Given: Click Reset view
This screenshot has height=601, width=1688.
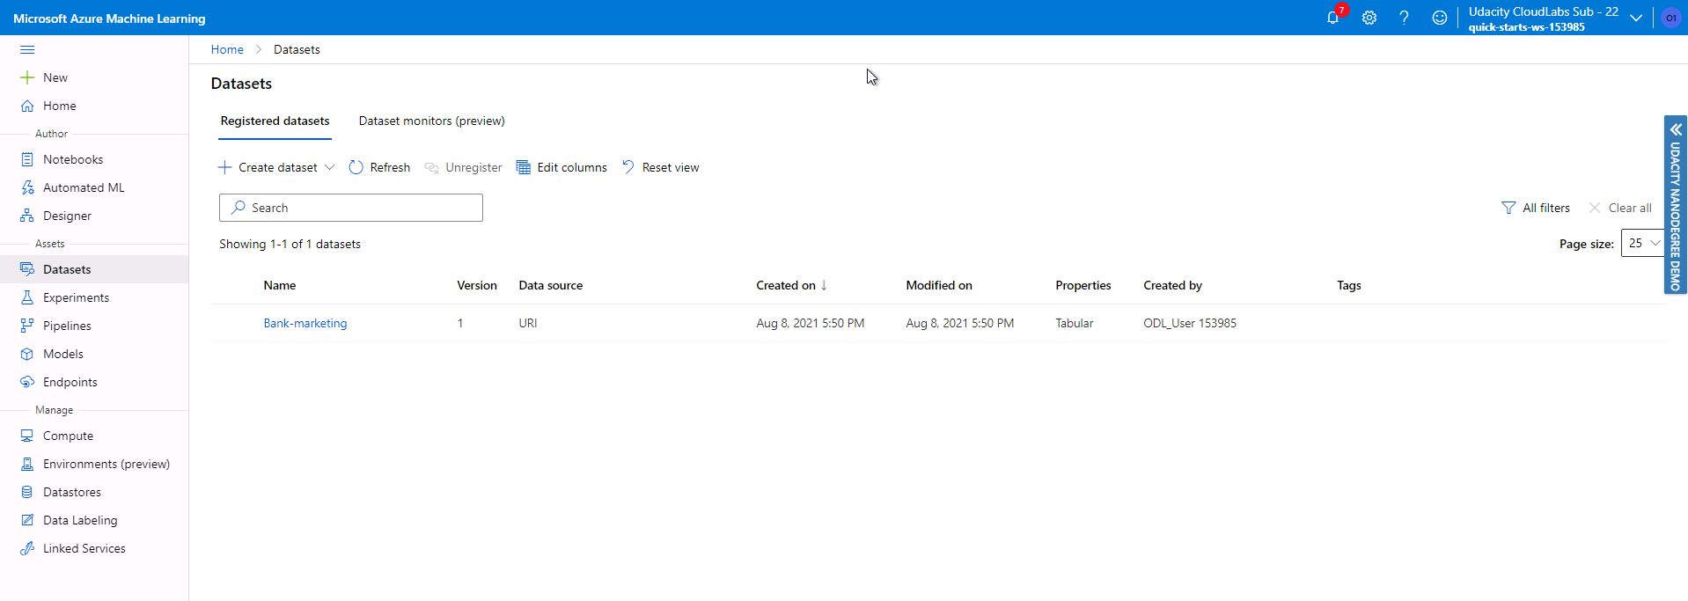Looking at the screenshot, I should point(660,167).
